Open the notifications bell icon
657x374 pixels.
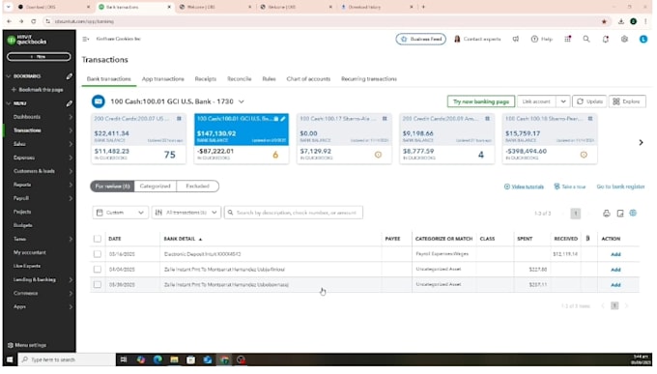click(606, 39)
